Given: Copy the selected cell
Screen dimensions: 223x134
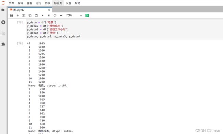Looking at the screenshot, I should coord(30,15).
